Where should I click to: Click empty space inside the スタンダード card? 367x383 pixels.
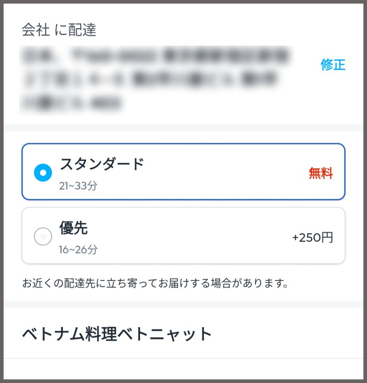tap(220, 173)
